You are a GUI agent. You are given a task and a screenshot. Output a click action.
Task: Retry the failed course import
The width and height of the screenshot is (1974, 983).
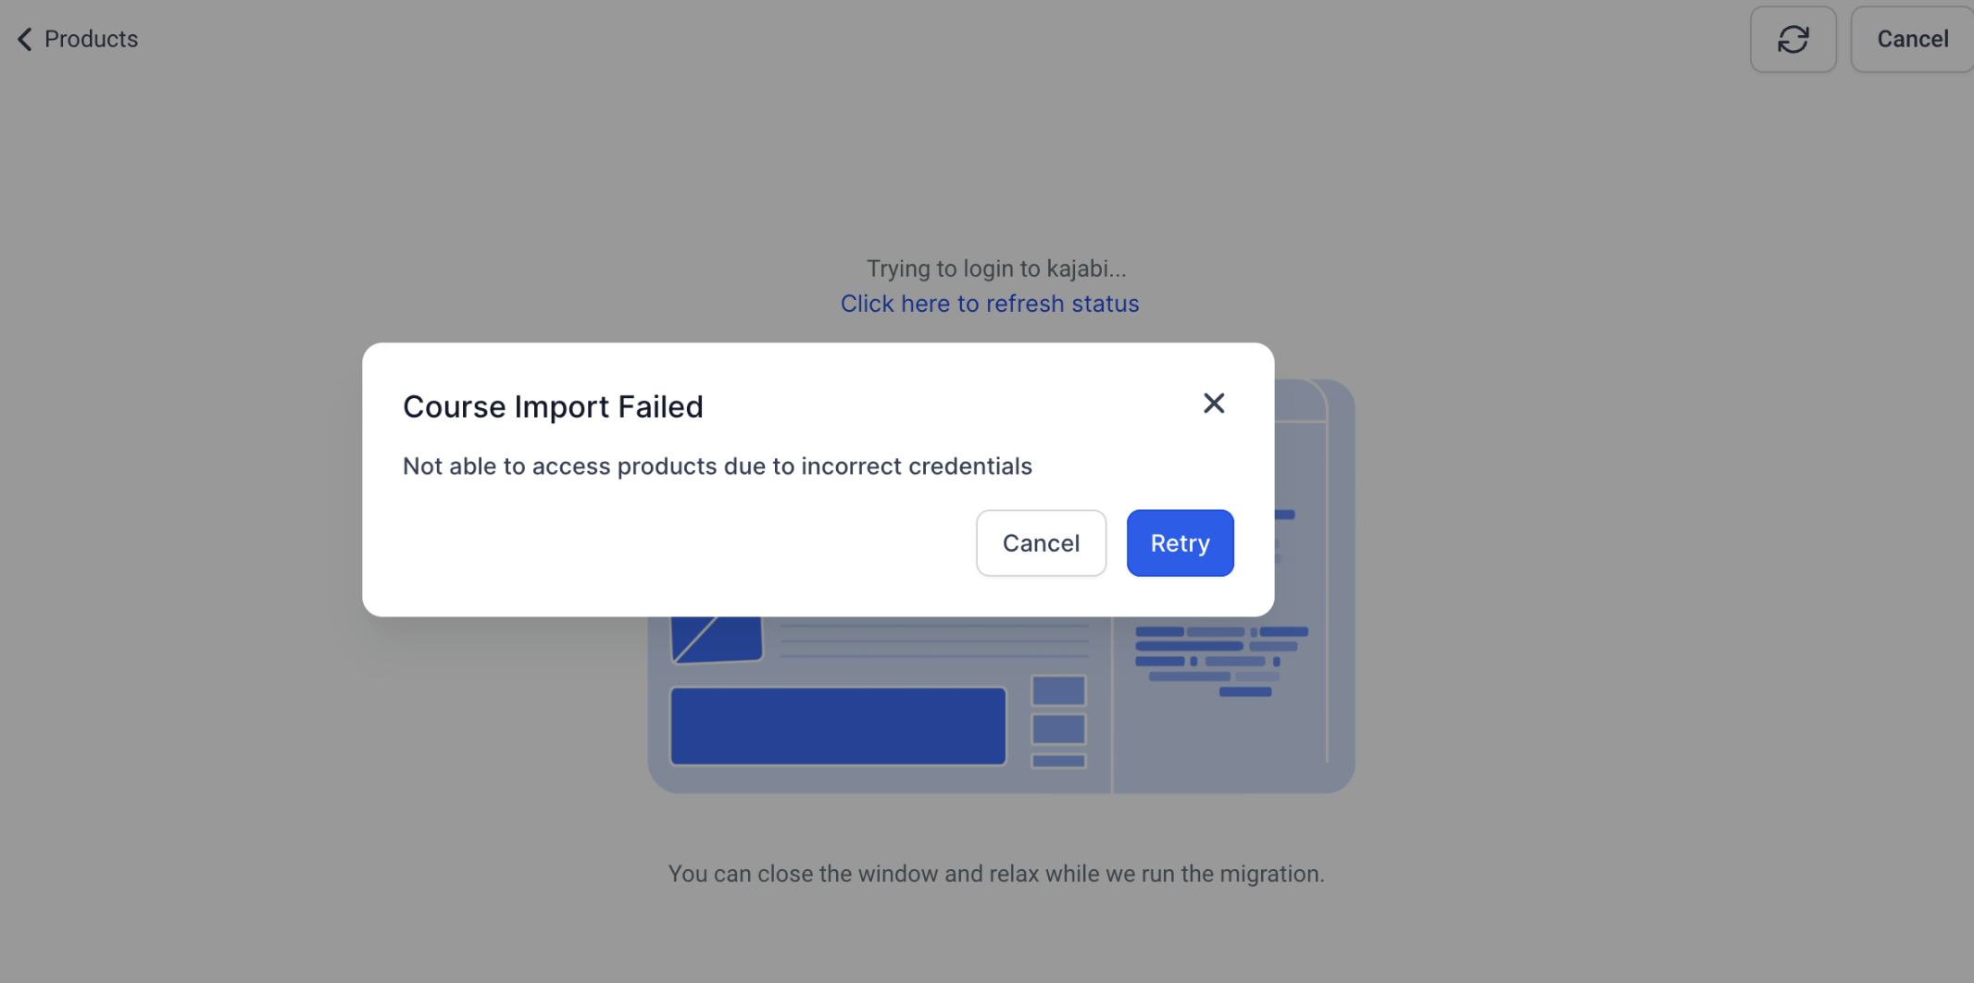point(1180,542)
